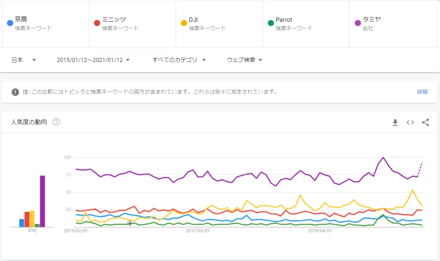Viewport: 440px width, 261px height.
Task: Click the 平均 label under bars
Action: click(32, 230)
